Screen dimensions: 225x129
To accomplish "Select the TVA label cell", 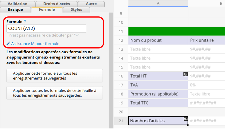I will 158,85.
